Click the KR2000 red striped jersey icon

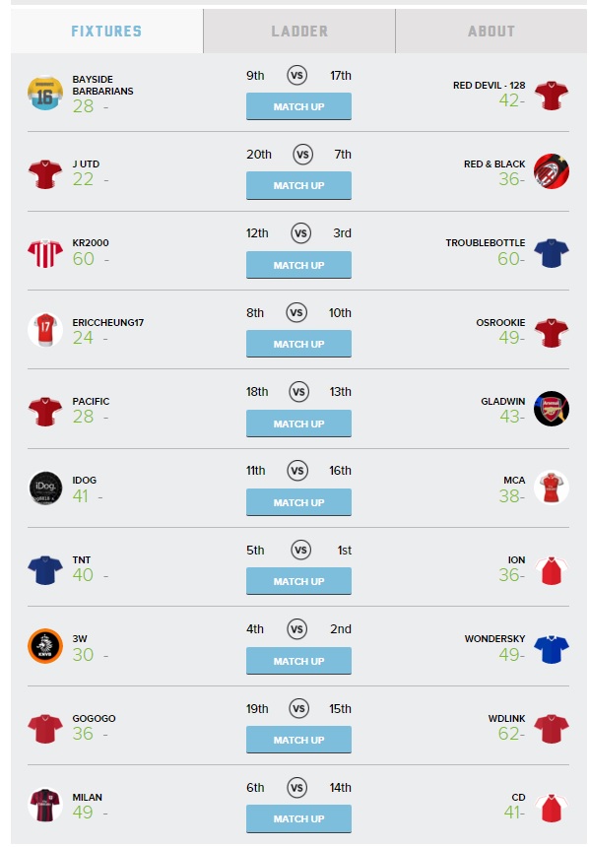click(x=45, y=253)
